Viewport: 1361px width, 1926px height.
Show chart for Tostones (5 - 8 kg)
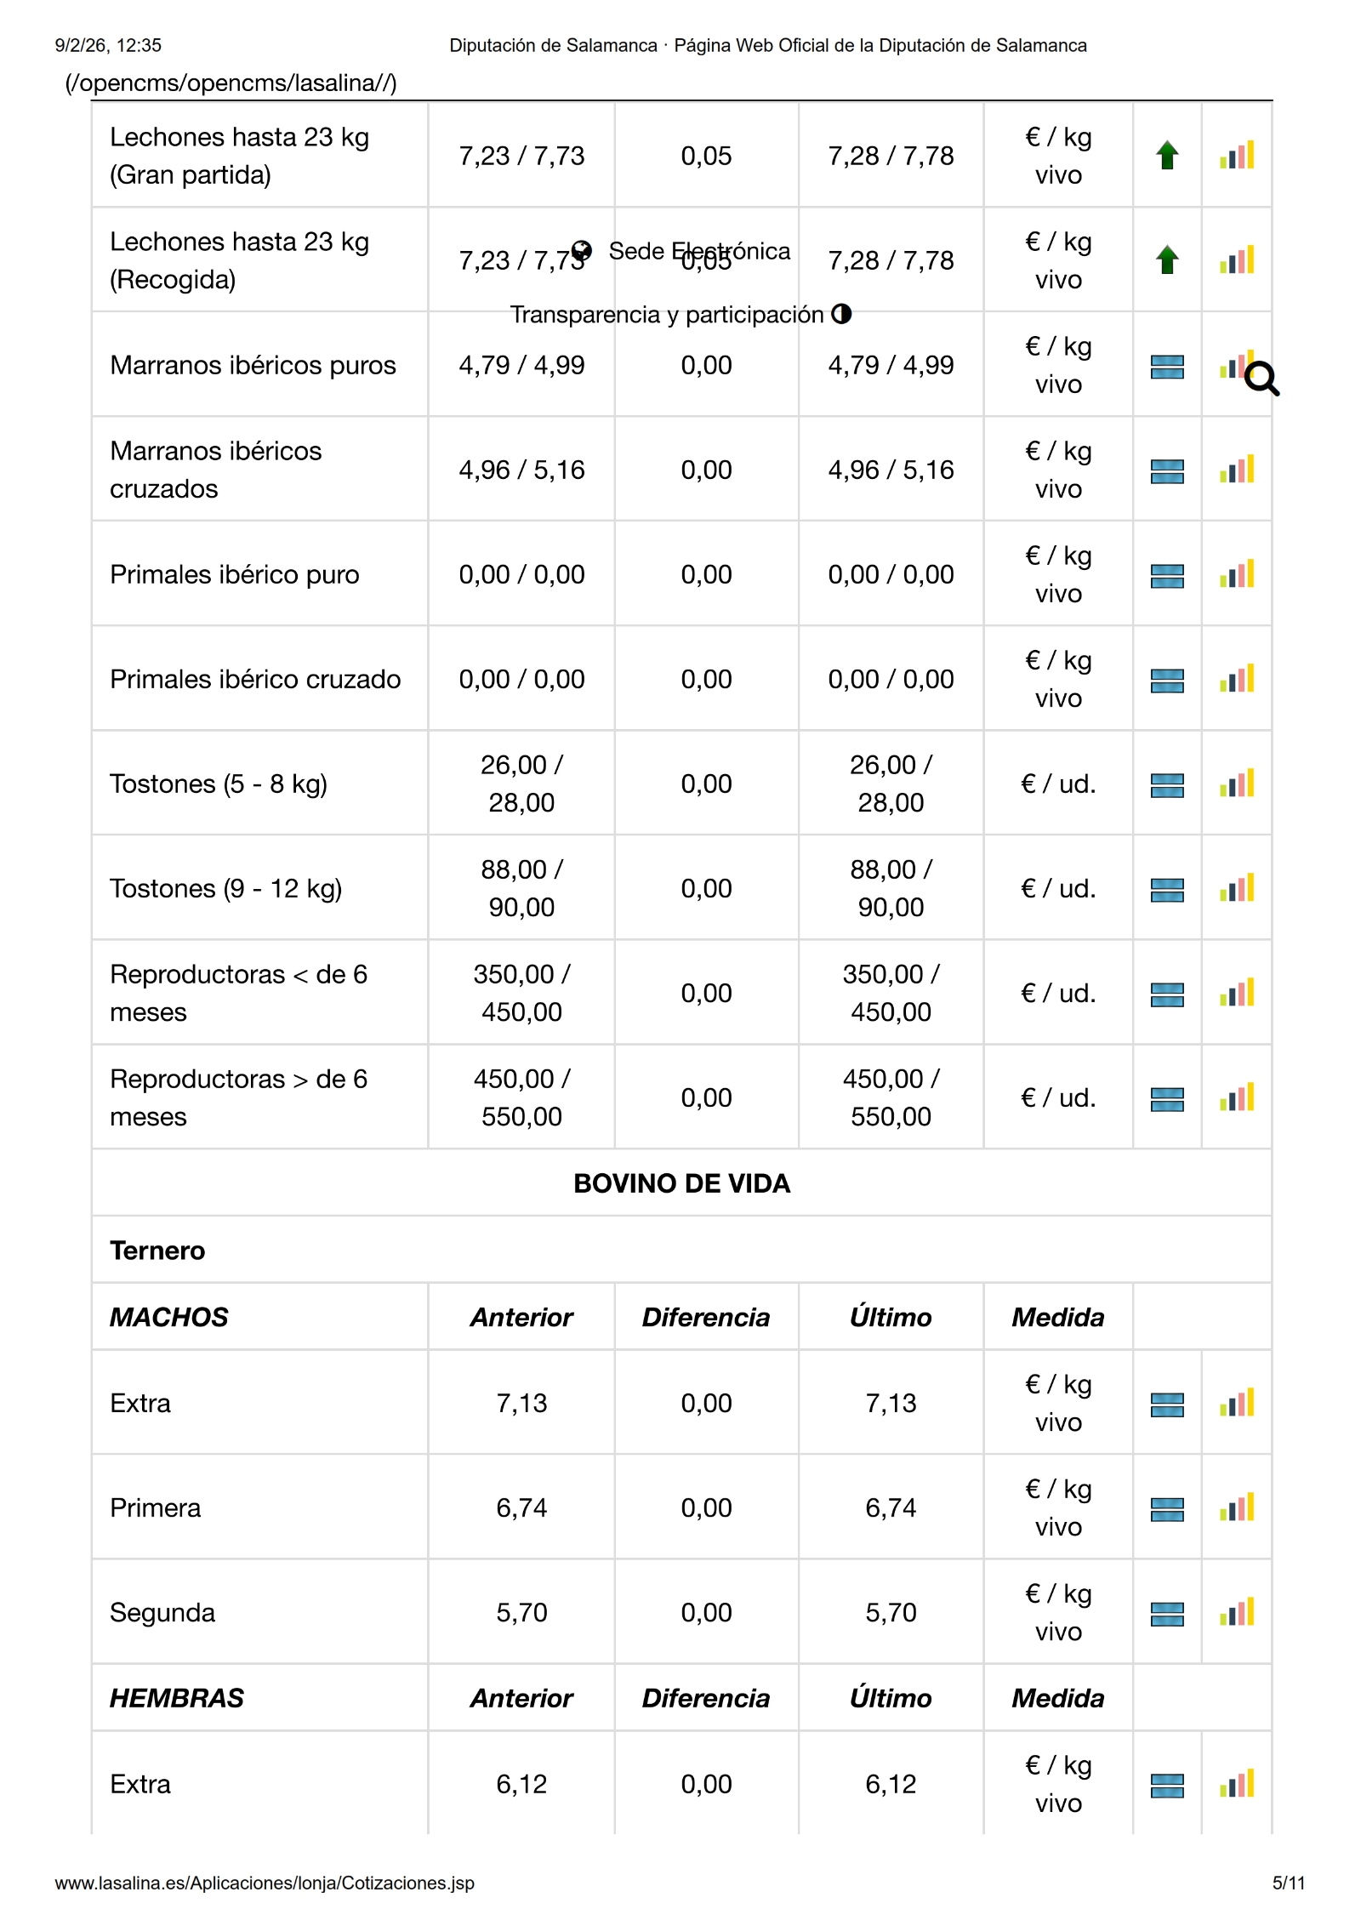click(1236, 784)
